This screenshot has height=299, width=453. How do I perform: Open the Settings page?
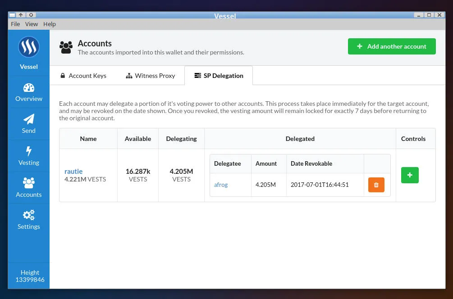28,220
